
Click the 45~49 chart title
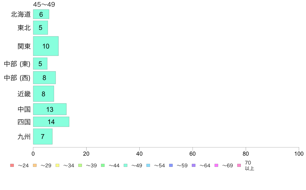click(44, 4)
